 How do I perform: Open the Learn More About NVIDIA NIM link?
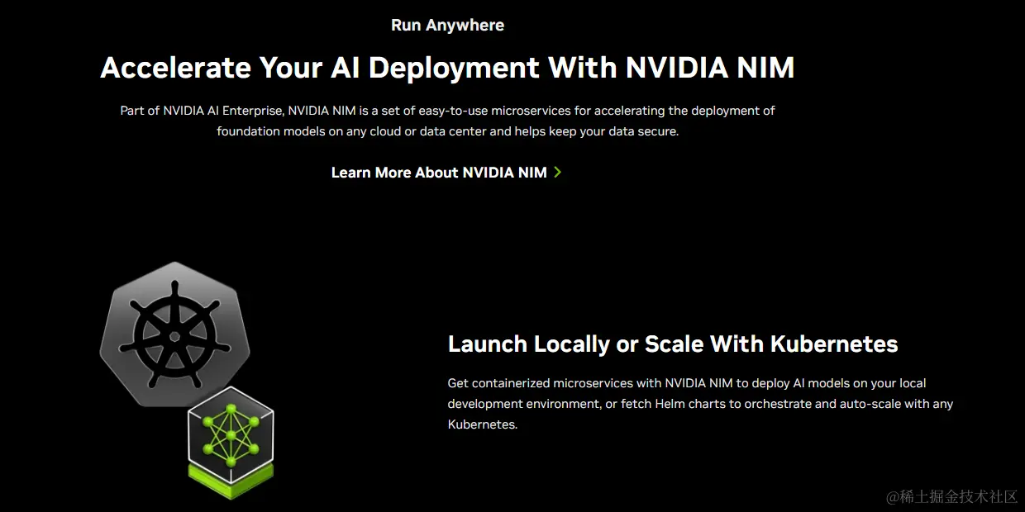coord(446,173)
